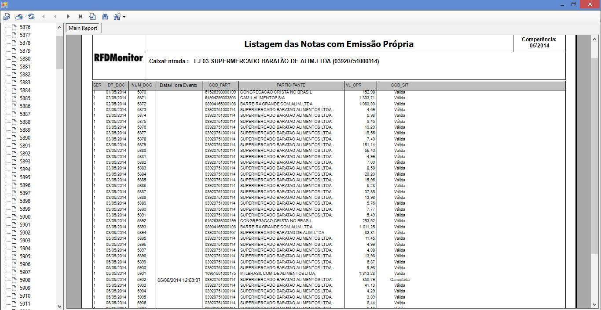Click the report scrollbar down arrow
This screenshot has height=310, width=601.
coord(594,305)
